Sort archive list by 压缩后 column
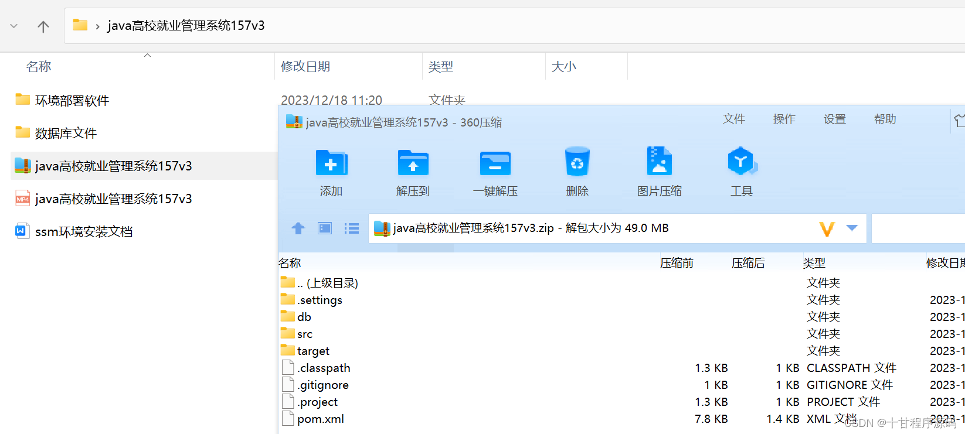 (x=748, y=264)
